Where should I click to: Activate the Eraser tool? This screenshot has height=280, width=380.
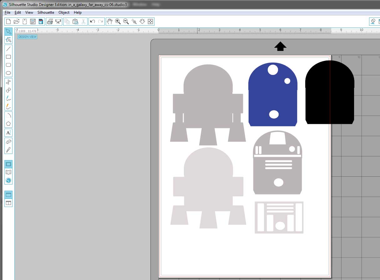pos(8,141)
